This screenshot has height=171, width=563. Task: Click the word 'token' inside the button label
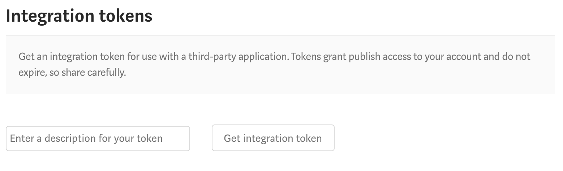(x=309, y=138)
